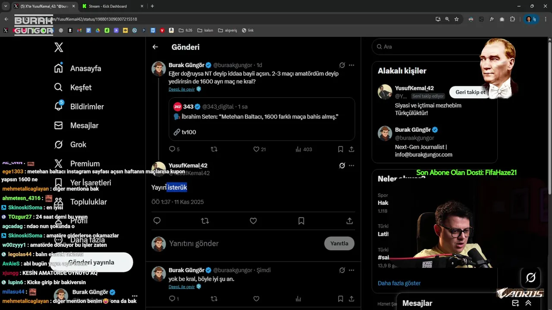
Task: Go back with the Gönderi arrow
Action: point(155,47)
